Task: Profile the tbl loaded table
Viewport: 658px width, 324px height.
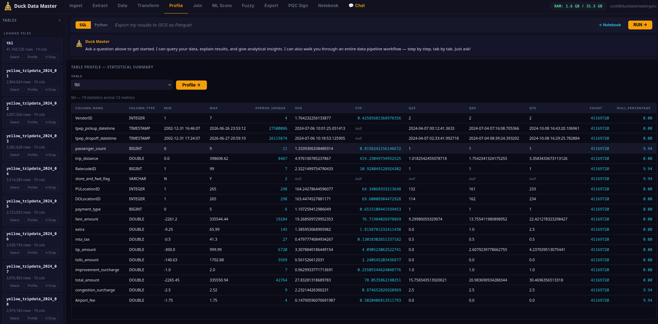Action: click(33, 57)
